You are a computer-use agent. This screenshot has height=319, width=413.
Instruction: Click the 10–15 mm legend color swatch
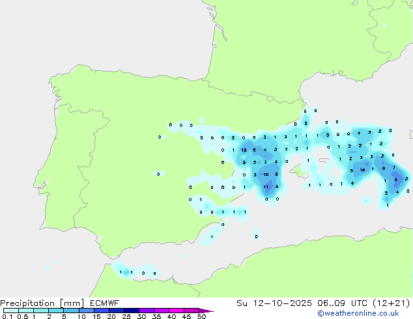(x=86, y=311)
